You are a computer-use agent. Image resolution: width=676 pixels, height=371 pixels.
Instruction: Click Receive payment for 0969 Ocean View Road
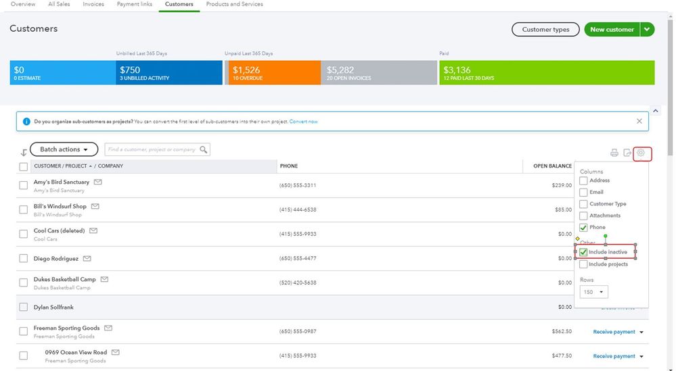[x=614, y=356]
